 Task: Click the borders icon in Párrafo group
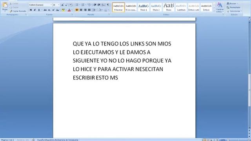105,10
